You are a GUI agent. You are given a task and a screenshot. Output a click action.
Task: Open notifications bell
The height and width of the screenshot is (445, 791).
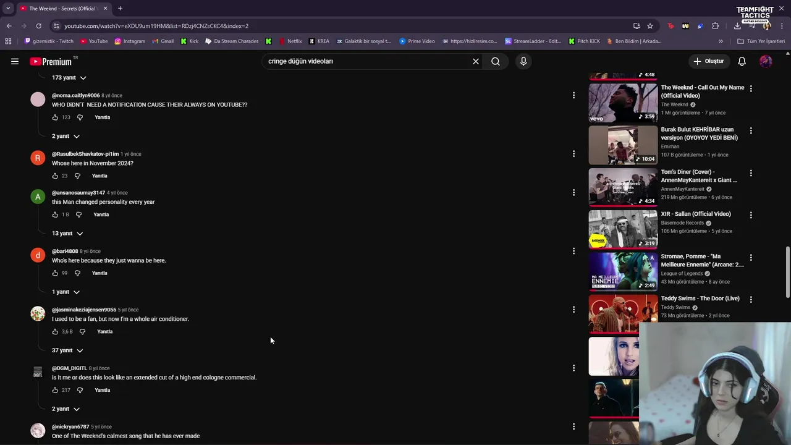click(742, 61)
